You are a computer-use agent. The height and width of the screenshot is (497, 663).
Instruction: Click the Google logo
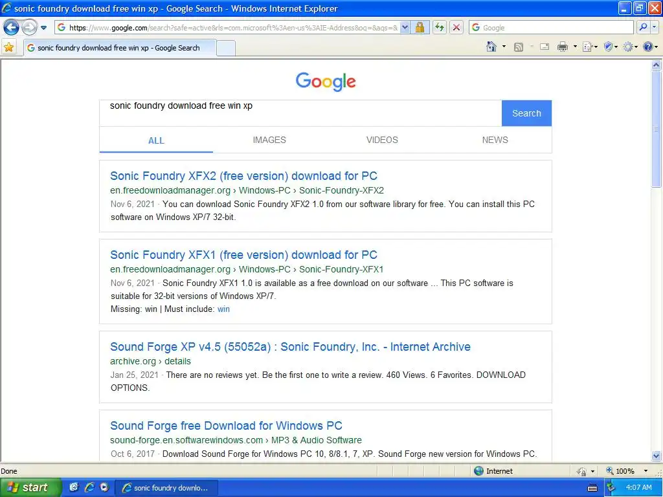point(326,82)
